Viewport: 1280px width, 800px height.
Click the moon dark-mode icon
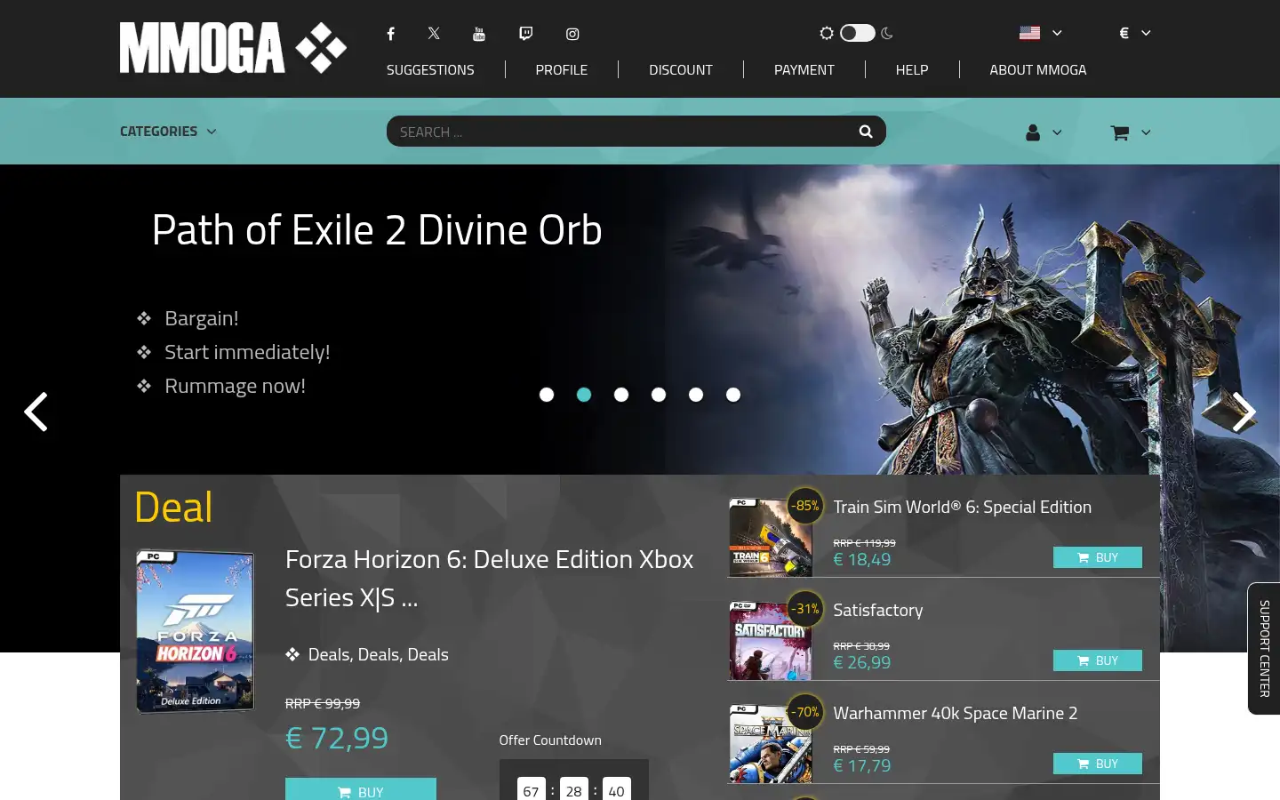coord(887,33)
